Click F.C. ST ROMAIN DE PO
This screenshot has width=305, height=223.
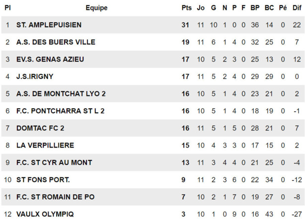(55, 197)
